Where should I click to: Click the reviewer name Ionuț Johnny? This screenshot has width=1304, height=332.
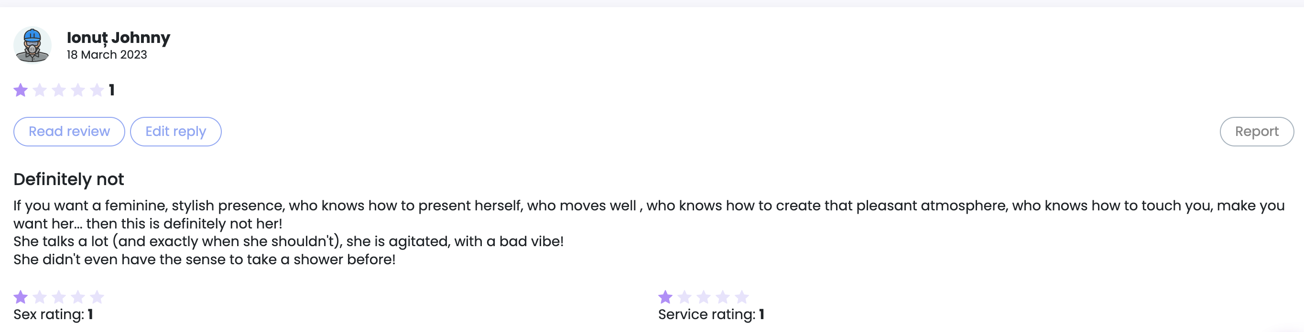119,38
